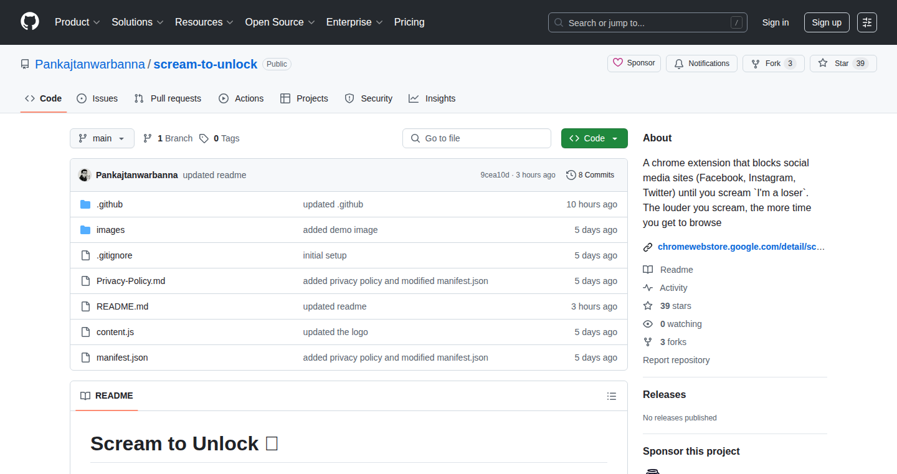The height and width of the screenshot is (474, 897).
Task: Click the Sponsor heart button
Action: 634,64
